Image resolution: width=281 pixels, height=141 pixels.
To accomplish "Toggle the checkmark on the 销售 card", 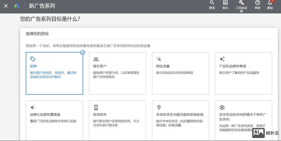I will (x=83, y=52).
